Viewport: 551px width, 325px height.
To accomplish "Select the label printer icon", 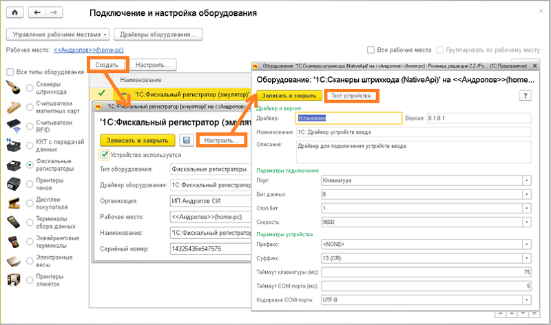I will [x=14, y=280].
